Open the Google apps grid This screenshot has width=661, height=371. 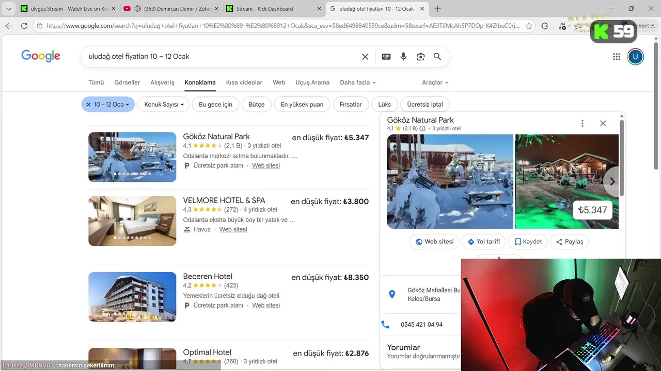616,57
